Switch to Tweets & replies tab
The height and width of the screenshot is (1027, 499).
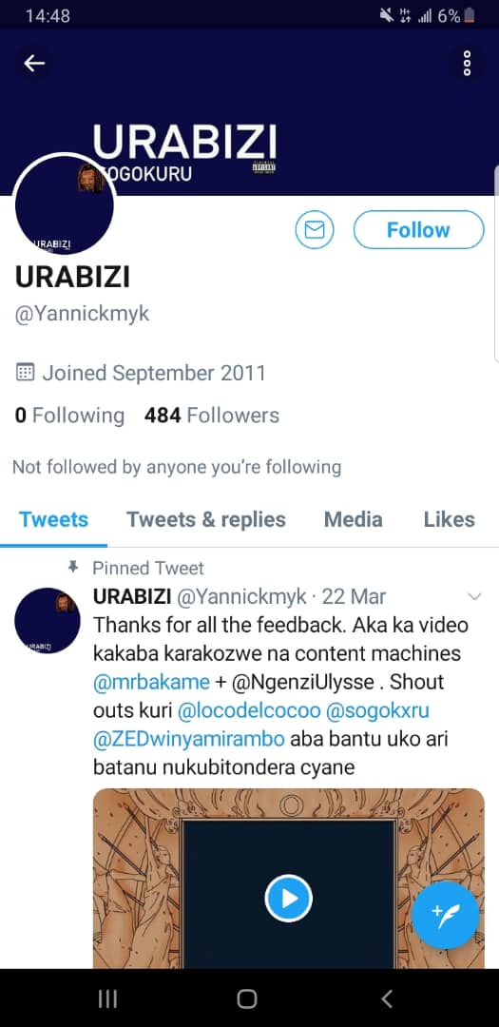tap(206, 519)
